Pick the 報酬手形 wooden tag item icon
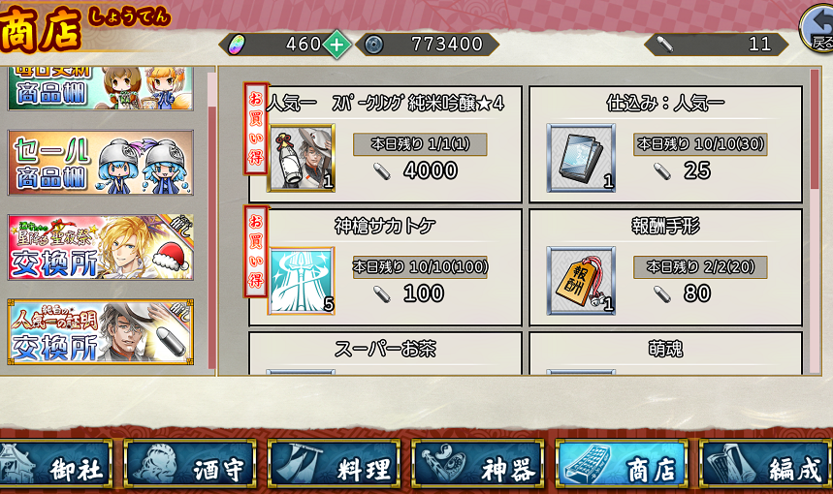The image size is (833, 494). pos(581,281)
